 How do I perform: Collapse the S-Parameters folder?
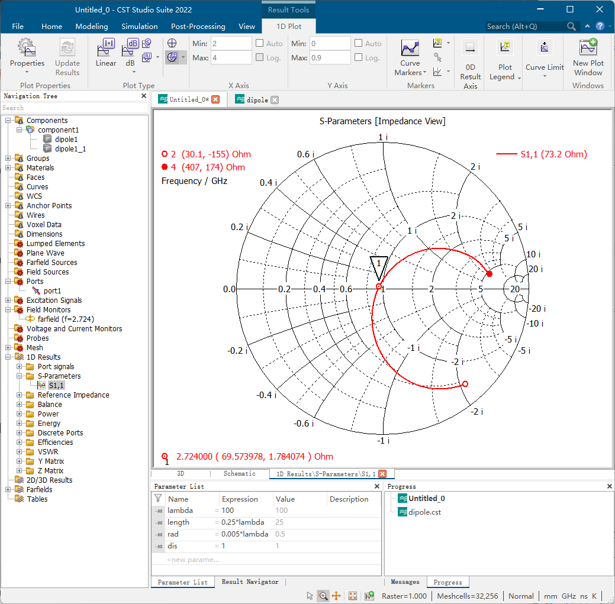click(x=19, y=376)
